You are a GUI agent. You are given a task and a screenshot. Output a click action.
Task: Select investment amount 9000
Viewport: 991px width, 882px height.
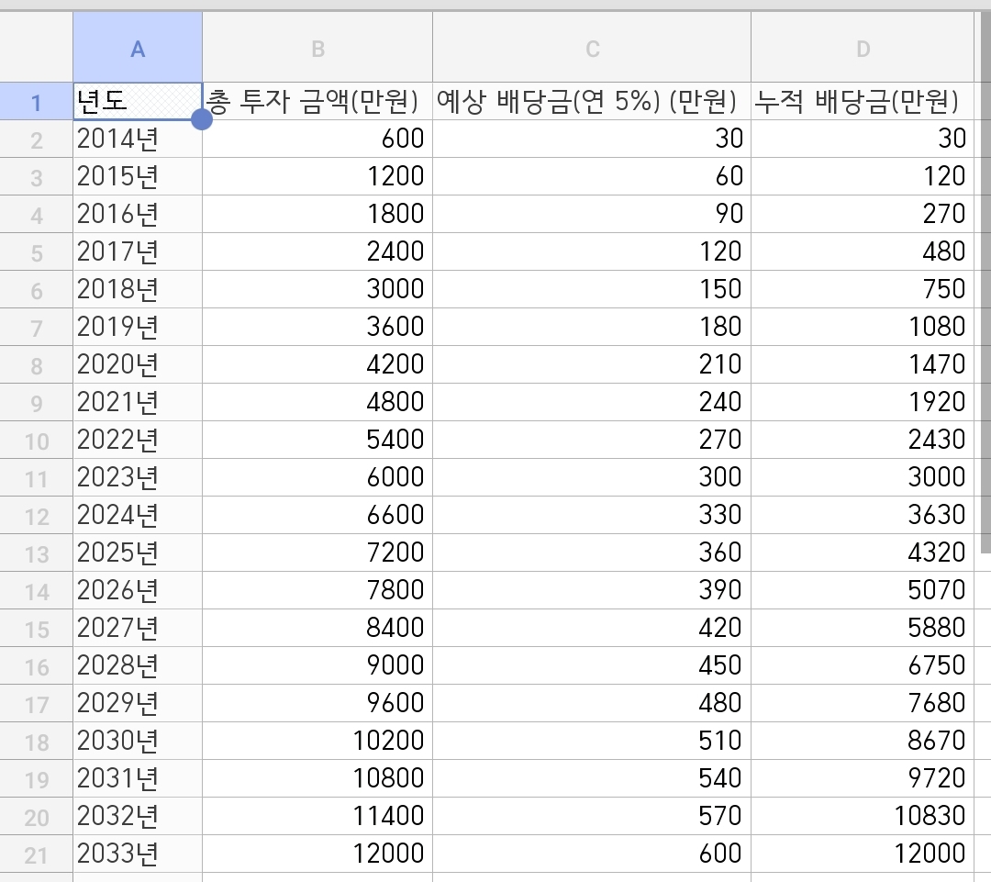tap(317, 665)
